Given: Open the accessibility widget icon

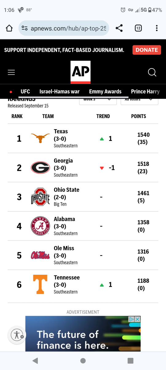Looking at the screenshot, I should (x=16, y=335).
